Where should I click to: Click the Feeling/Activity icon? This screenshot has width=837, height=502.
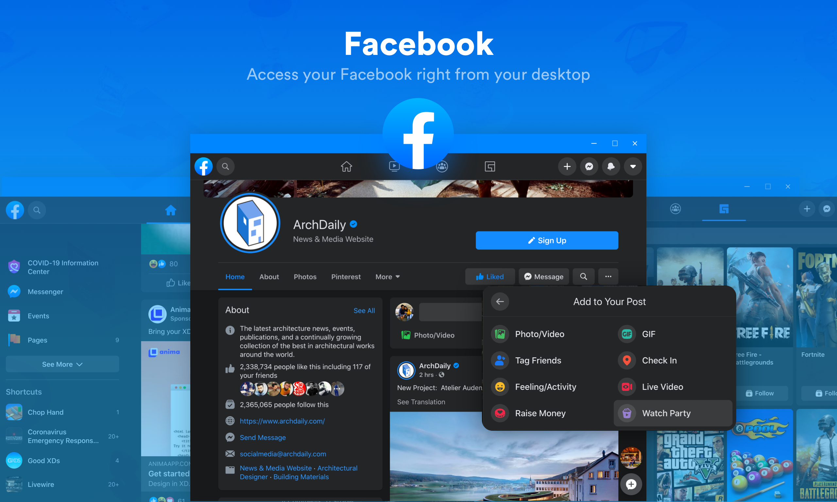click(x=500, y=387)
